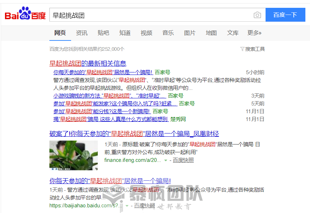310x213 pixels.
Task: Switch to the 地图 tab
Action: pos(211,33)
